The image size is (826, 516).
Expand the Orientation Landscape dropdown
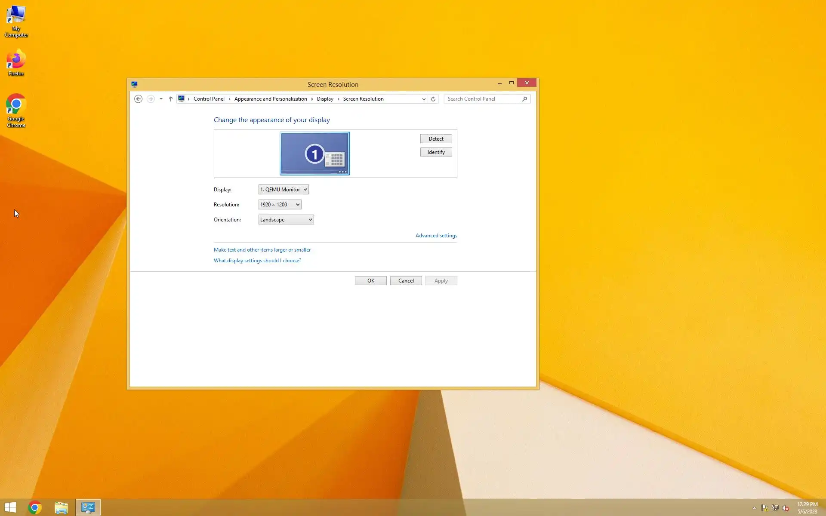(x=286, y=220)
